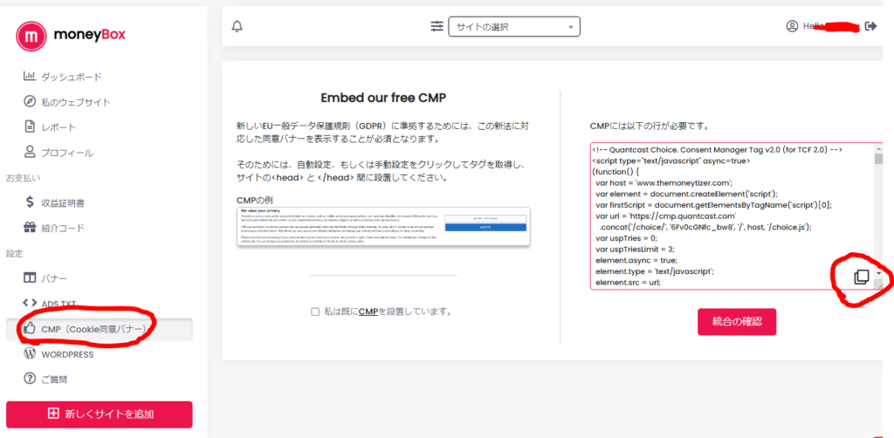The height and width of the screenshot is (438, 894).
Task: Open the サイトの選択 dropdown
Action: tap(514, 27)
